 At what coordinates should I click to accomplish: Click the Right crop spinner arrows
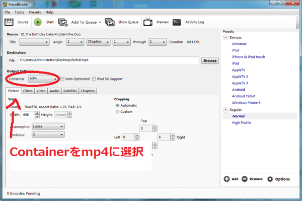click(x=173, y=137)
